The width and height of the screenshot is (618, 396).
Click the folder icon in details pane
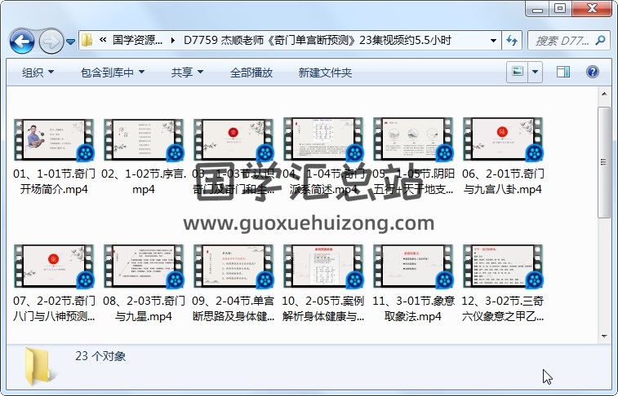click(40, 366)
